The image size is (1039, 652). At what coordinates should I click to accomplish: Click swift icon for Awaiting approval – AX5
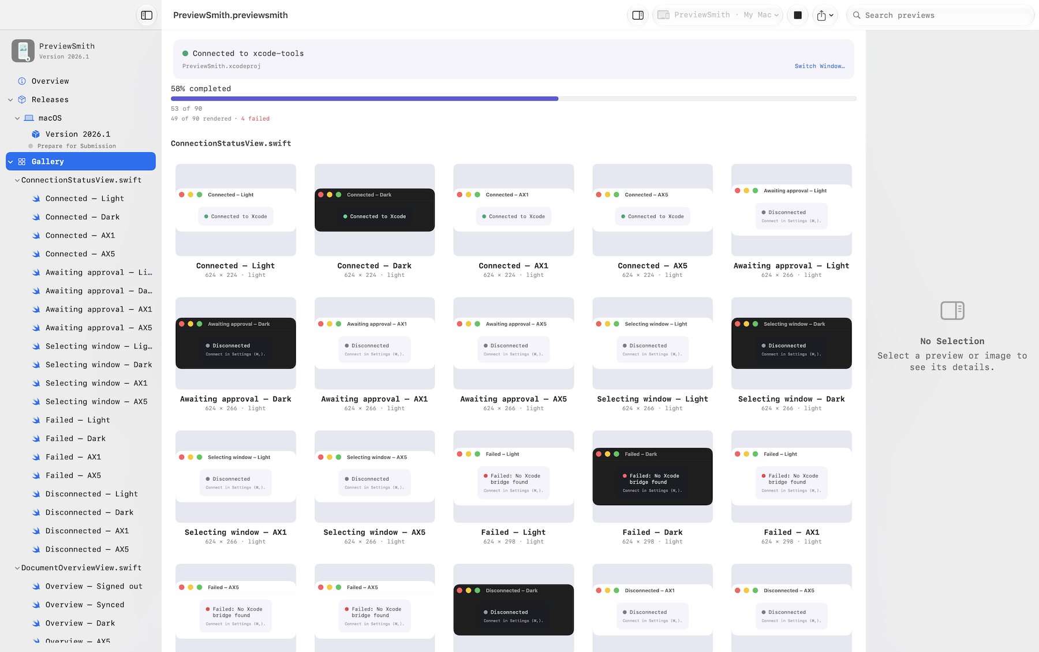[x=36, y=328]
